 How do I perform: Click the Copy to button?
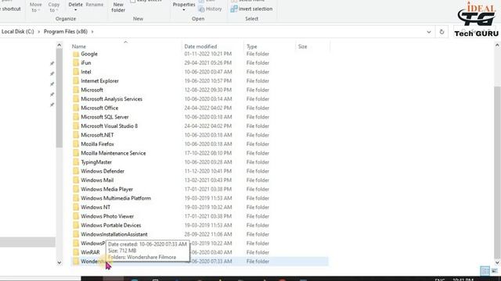coord(54,7)
